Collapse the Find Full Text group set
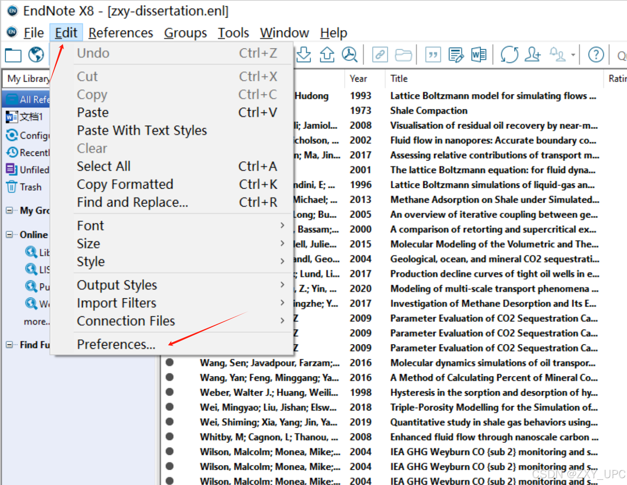 (x=9, y=344)
